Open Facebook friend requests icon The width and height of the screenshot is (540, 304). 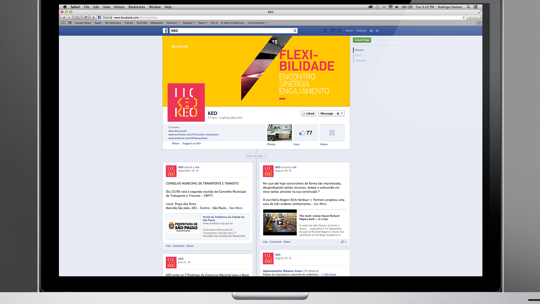pos(325,30)
